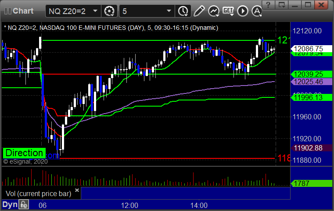Image resolution: width=334 pixels, height=211 pixels.
Task: Click the 11880.00 price axis label
Action: [307, 160]
